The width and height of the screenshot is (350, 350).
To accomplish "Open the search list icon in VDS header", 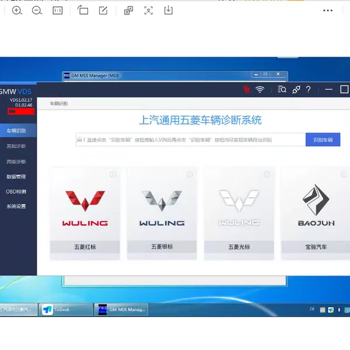I will click(282, 89).
